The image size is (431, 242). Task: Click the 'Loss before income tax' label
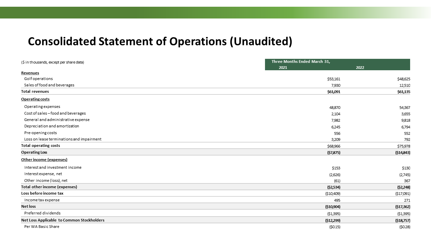[x=42, y=193]
